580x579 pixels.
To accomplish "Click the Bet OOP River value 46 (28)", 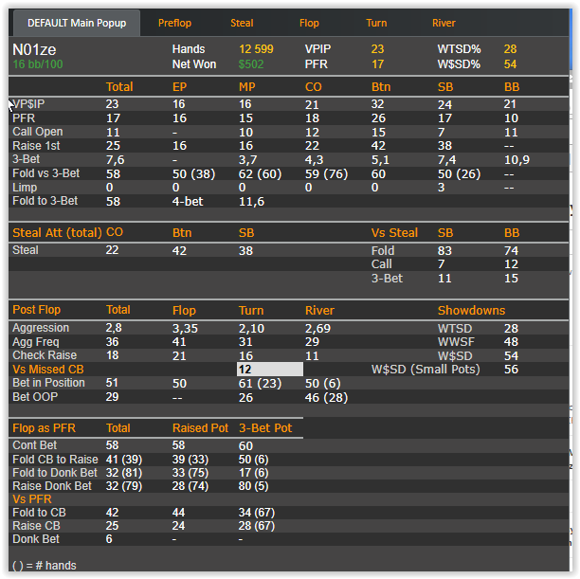I will click(x=326, y=397).
